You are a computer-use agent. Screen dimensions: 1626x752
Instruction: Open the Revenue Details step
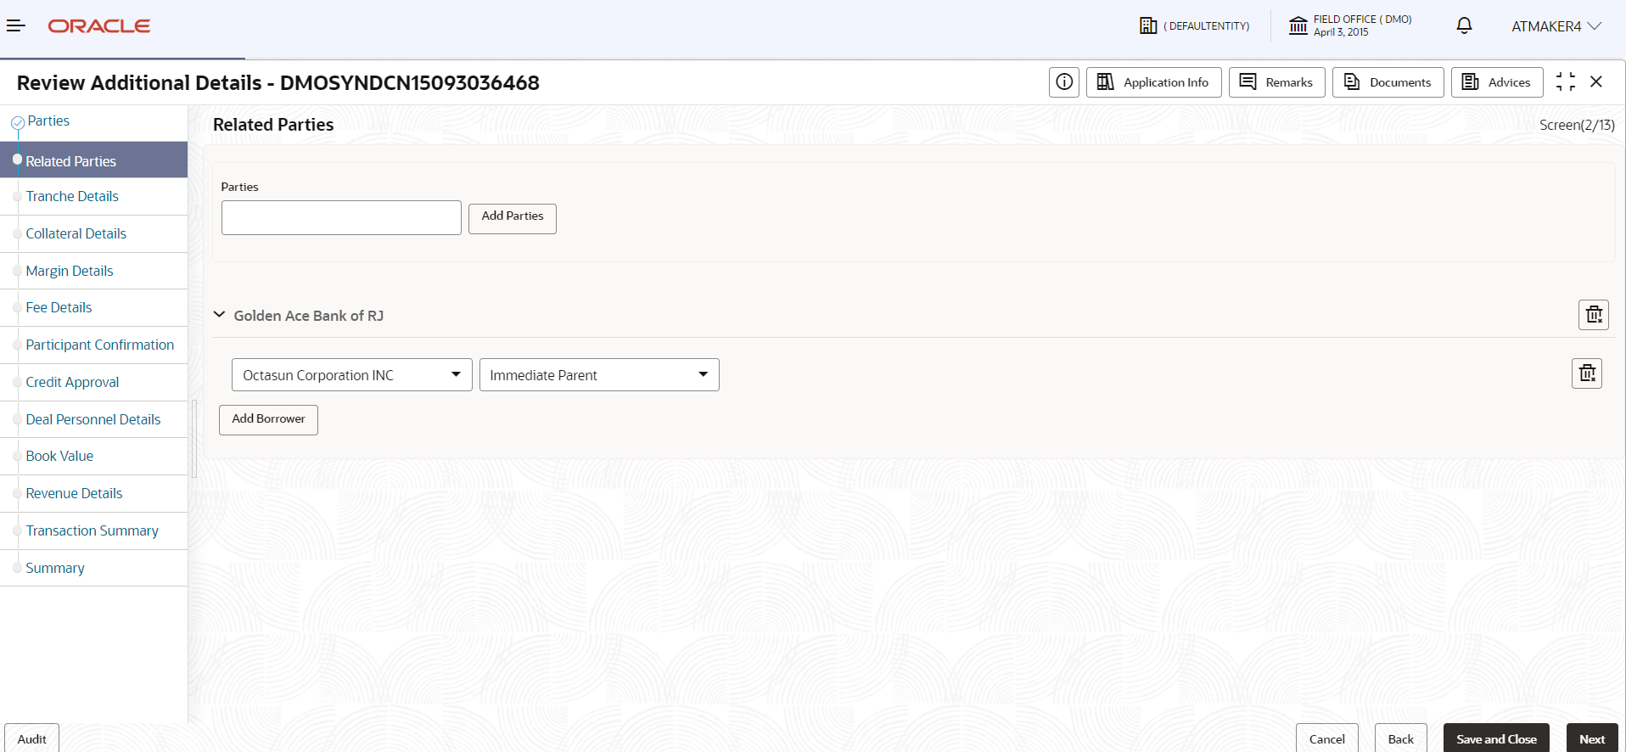pos(74,493)
